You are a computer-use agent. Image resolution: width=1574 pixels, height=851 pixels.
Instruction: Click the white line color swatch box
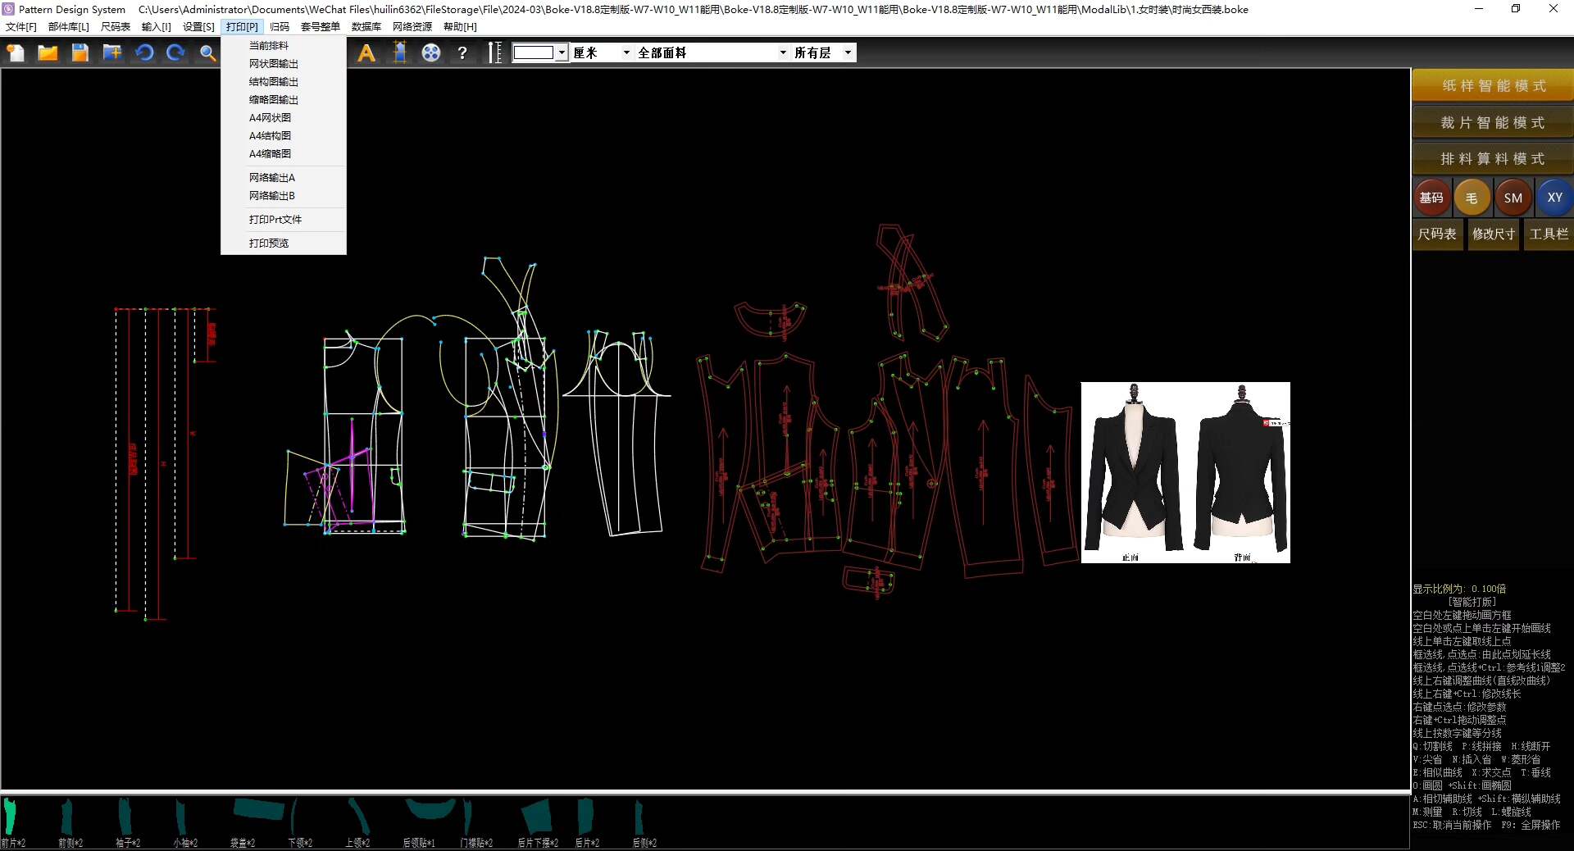(x=534, y=52)
